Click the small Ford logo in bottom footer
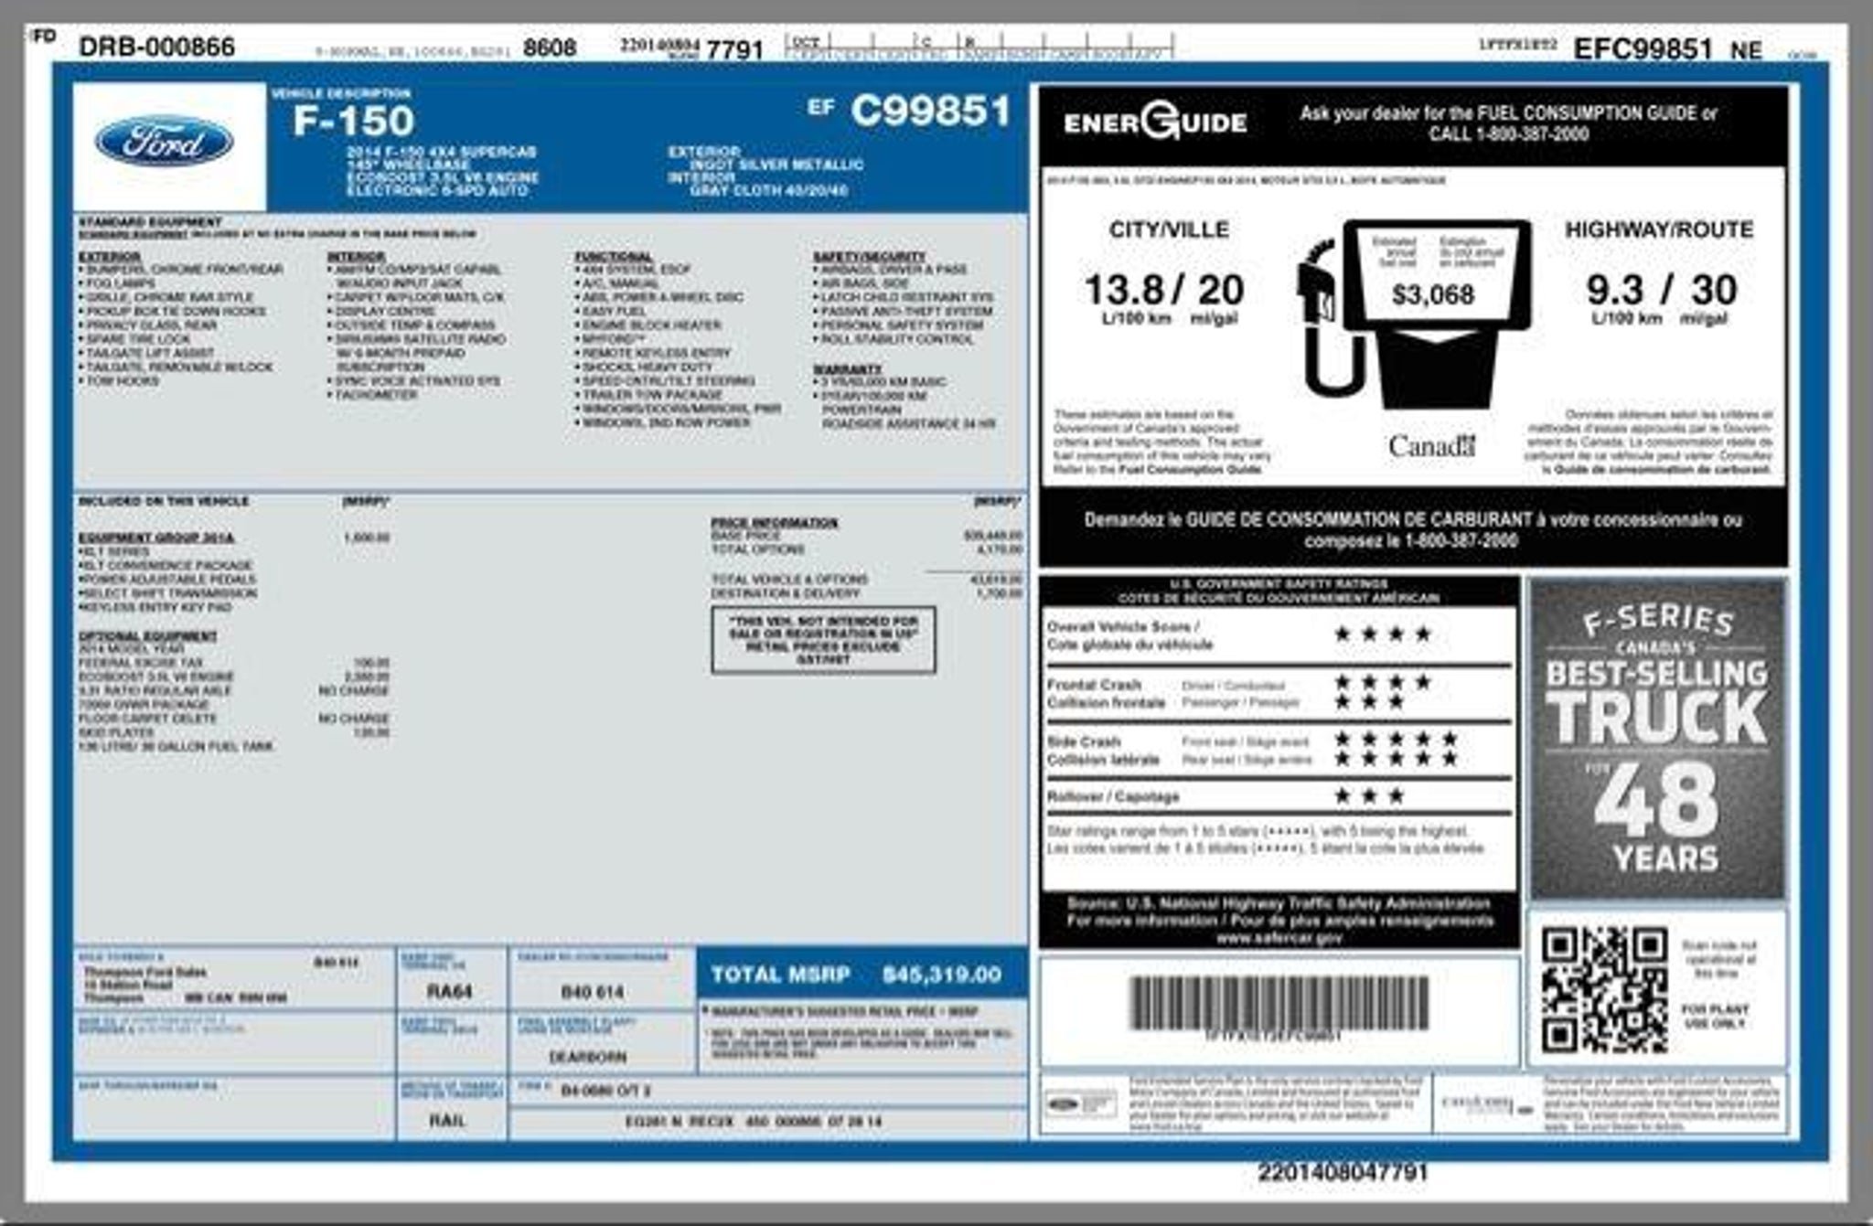Image resolution: width=1873 pixels, height=1226 pixels. tap(1064, 1104)
